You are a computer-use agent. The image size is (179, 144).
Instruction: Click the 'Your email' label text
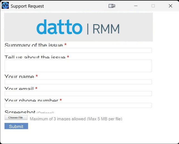(x=19, y=89)
